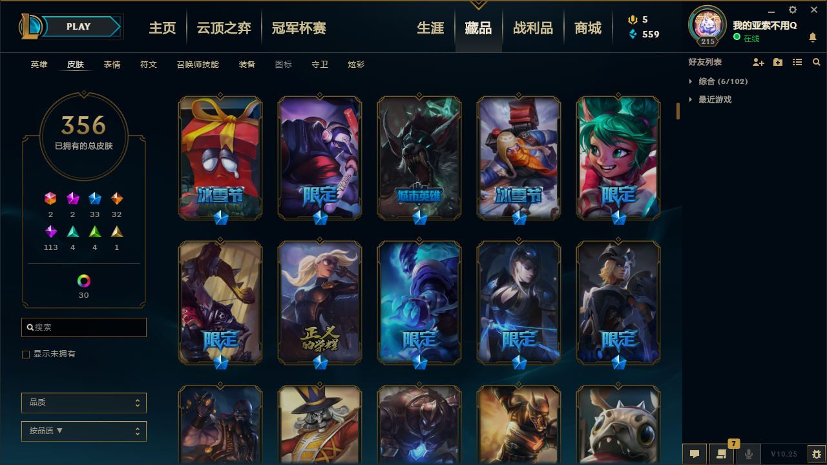Open client settings gear icon
827x465 pixels.
[x=793, y=10]
